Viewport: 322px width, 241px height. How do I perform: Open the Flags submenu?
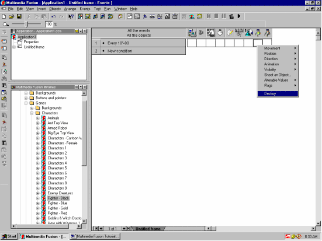(278, 86)
